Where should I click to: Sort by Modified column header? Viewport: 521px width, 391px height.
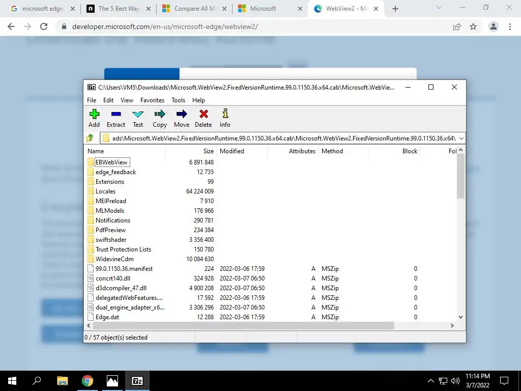242,151
